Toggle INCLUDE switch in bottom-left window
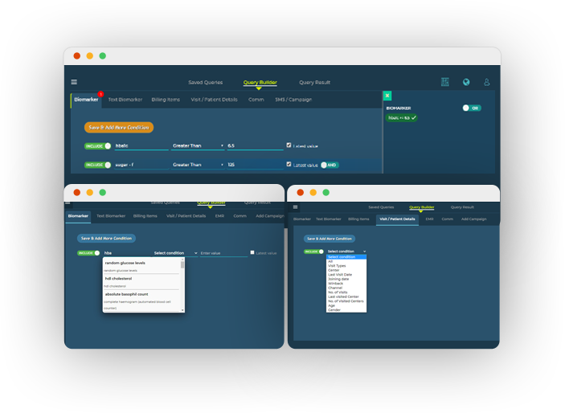Viewport: 565px width, 413px height. point(88,253)
